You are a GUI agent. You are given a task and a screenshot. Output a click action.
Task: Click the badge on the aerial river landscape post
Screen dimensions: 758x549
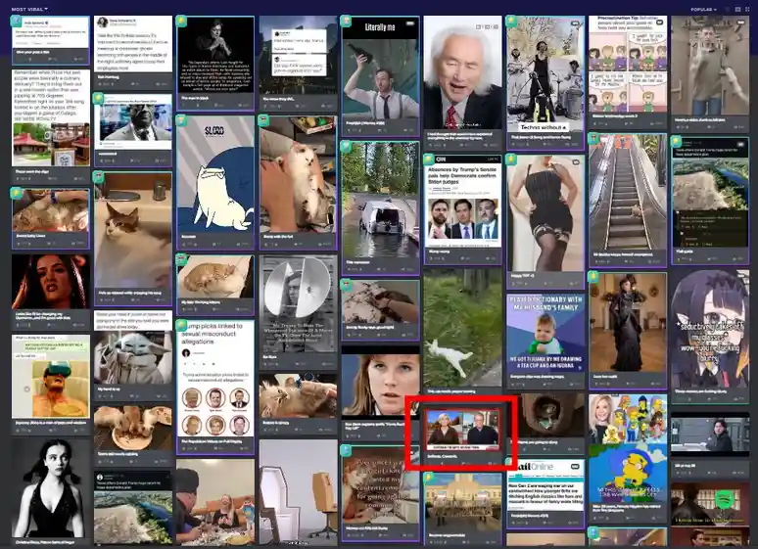coord(676,142)
